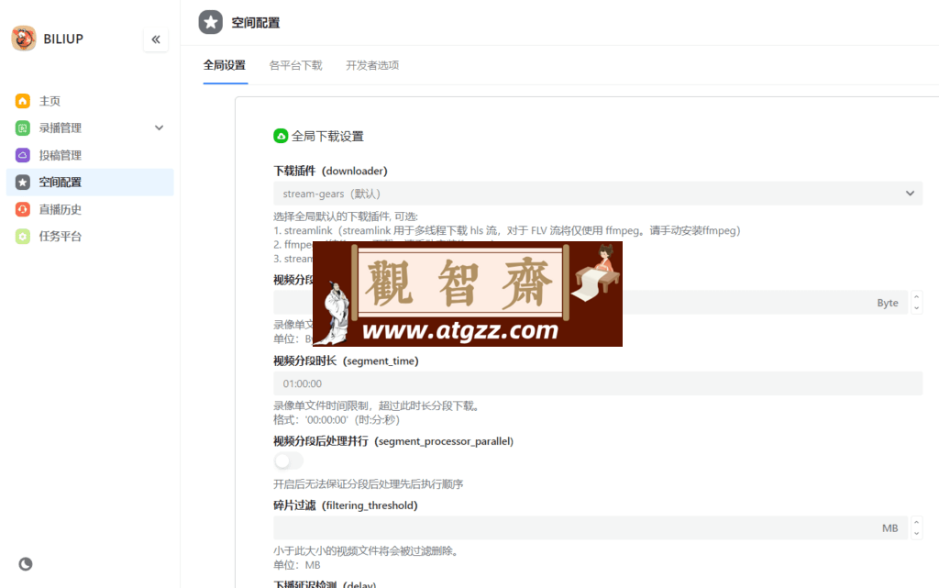Screen dimensions: 939x588
Task: Click the orange home icon beside 主页
Action: [23, 101]
